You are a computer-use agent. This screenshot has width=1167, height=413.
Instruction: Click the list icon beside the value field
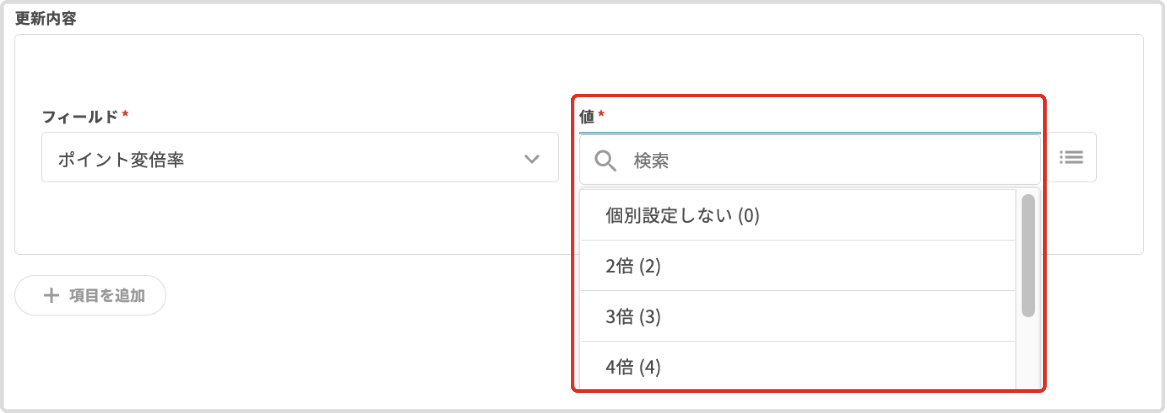pyautogui.click(x=1071, y=157)
